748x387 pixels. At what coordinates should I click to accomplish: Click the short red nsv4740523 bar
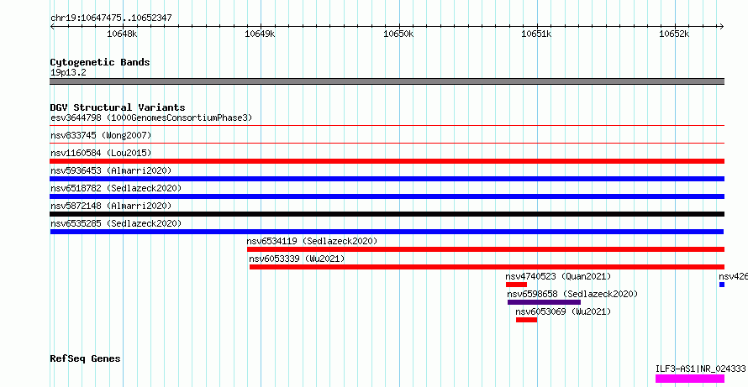coord(517,285)
